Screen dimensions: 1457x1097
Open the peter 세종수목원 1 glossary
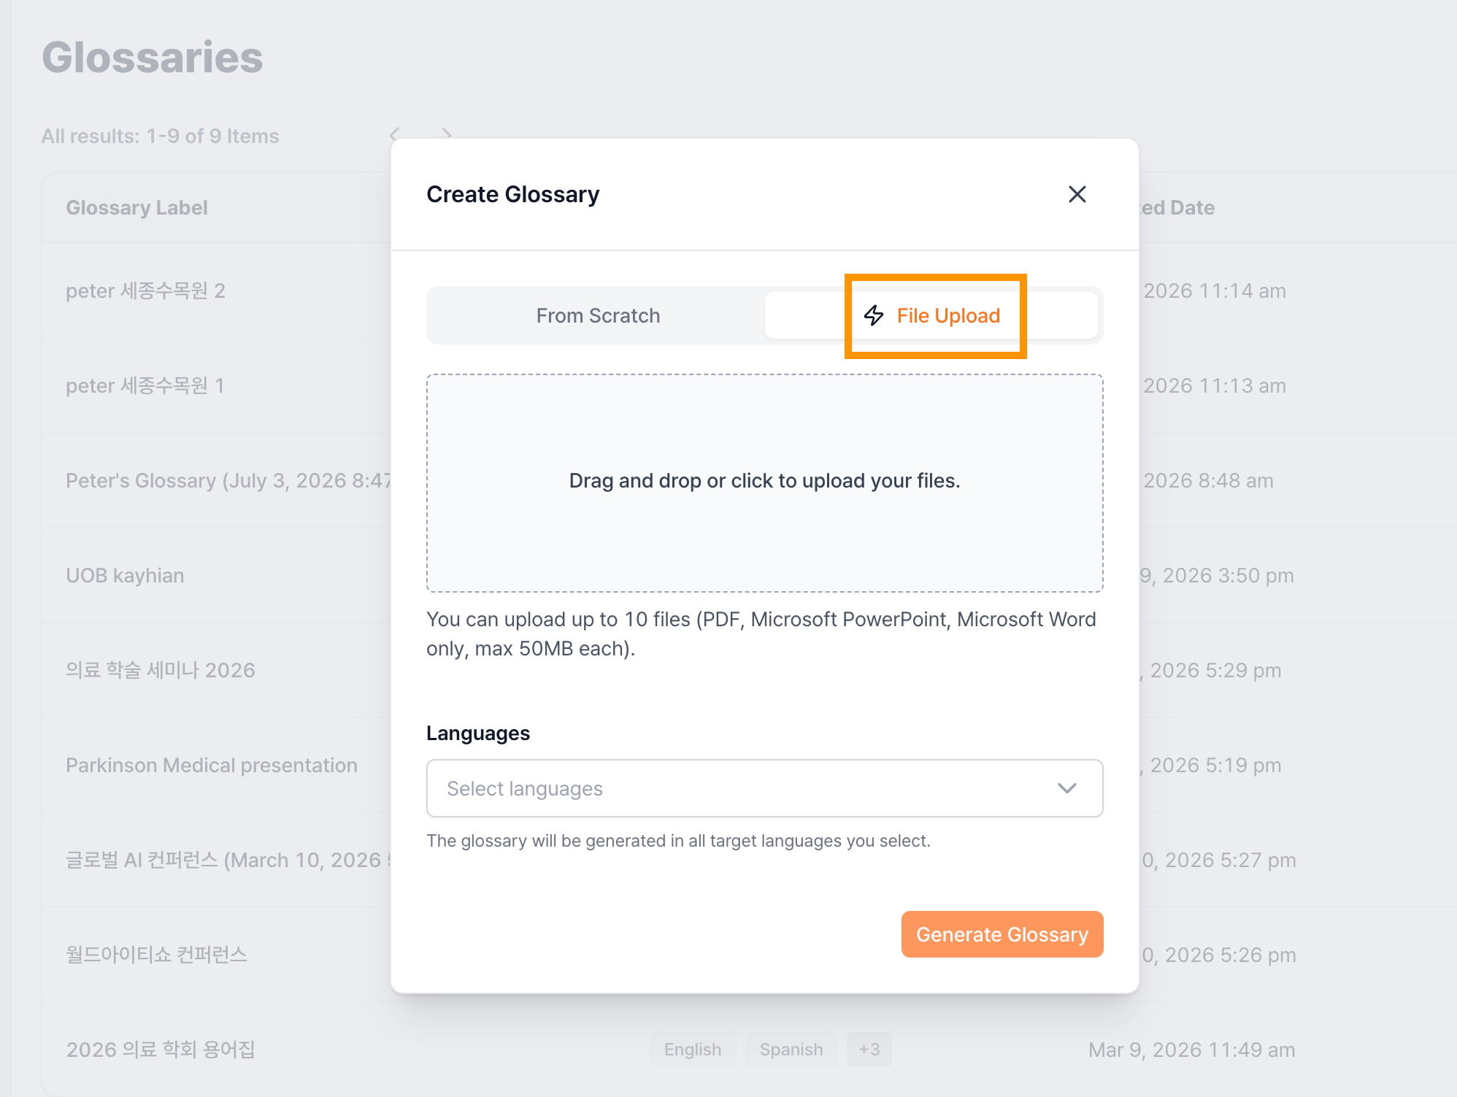(145, 385)
